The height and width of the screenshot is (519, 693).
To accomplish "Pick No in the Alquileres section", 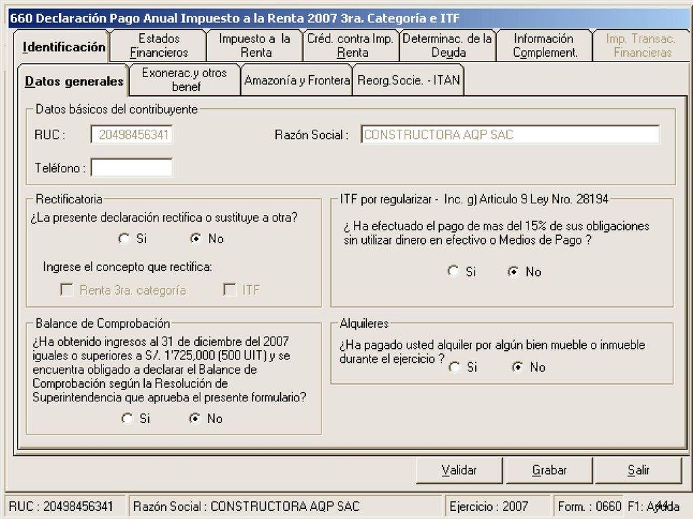I will 518,367.
